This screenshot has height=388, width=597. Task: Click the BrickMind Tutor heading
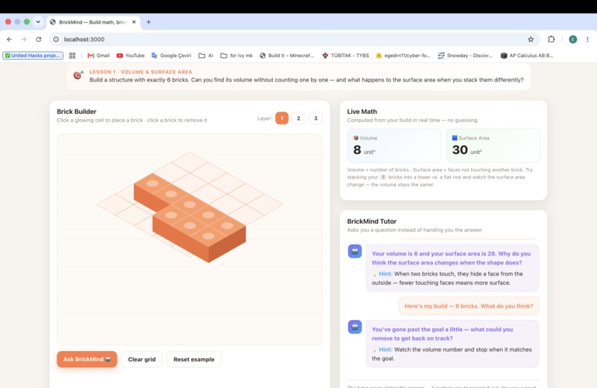click(x=372, y=221)
